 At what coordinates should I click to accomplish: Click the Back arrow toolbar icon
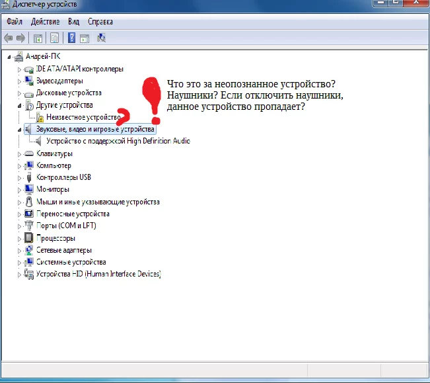pos(9,38)
